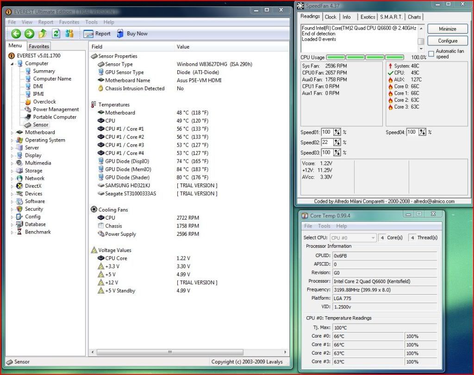Open the Help menu in Core Temp
Image resolution: width=474 pixels, height=375 pixels.
pyautogui.click(x=342, y=226)
